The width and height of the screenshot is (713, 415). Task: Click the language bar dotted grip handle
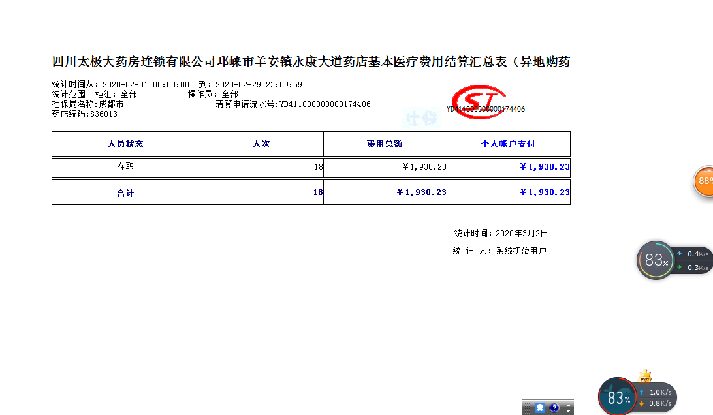pyautogui.click(x=528, y=407)
